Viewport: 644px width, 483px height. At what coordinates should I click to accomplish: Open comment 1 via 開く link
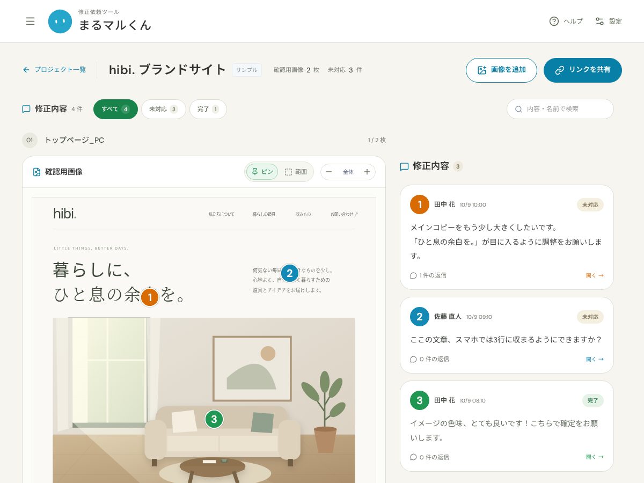(595, 275)
